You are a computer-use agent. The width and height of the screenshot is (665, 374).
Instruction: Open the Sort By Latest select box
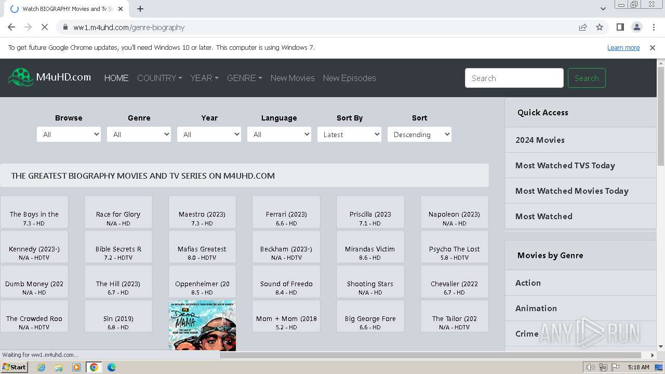[349, 135]
